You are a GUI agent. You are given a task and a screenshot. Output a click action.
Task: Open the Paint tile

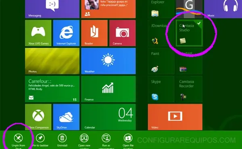[x=161, y=61]
